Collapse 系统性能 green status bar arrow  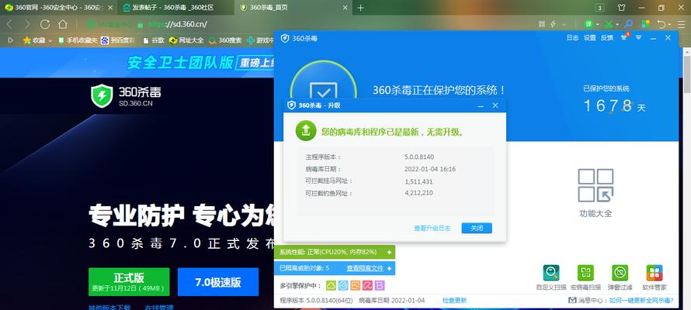click(x=389, y=252)
